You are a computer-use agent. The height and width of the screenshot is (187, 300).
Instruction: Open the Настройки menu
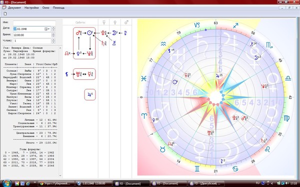click(x=31, y=8)
